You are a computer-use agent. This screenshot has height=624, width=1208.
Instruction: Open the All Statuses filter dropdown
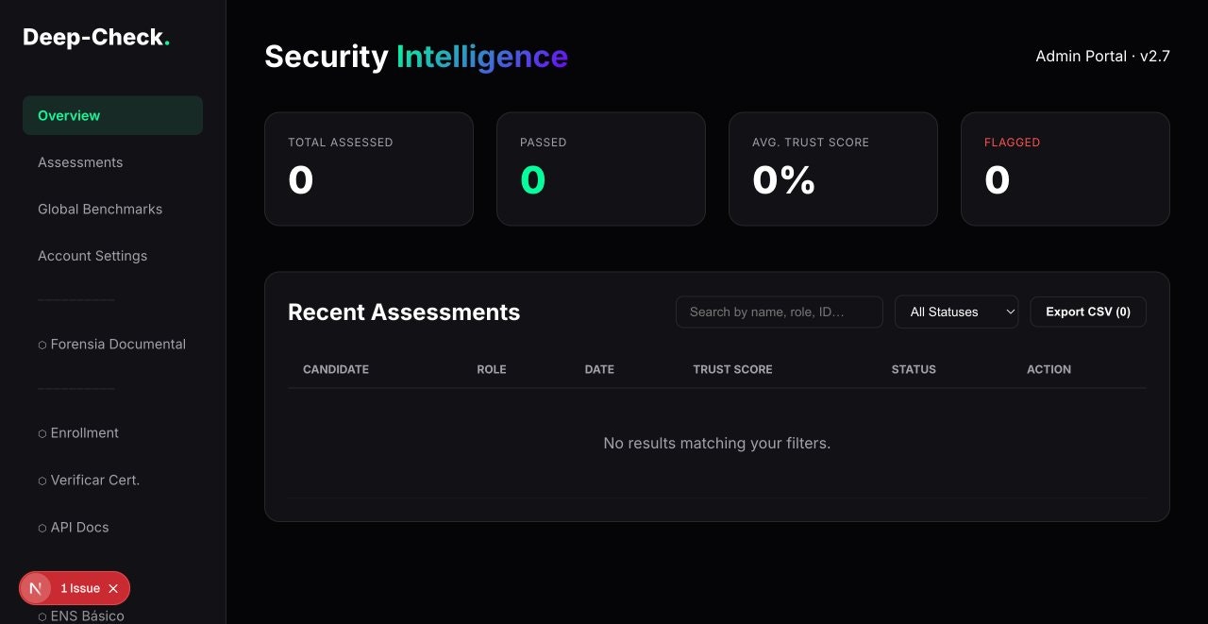click(x=956, y=312)
